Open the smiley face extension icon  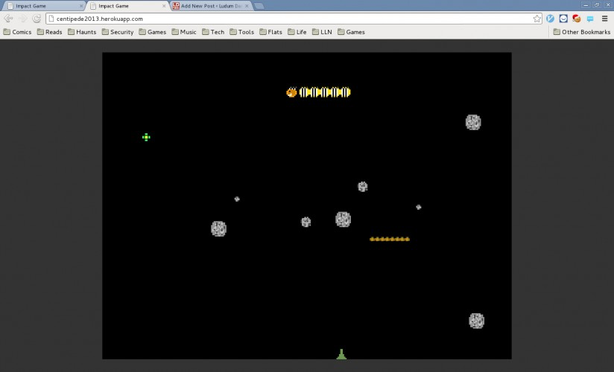(563, 19)
